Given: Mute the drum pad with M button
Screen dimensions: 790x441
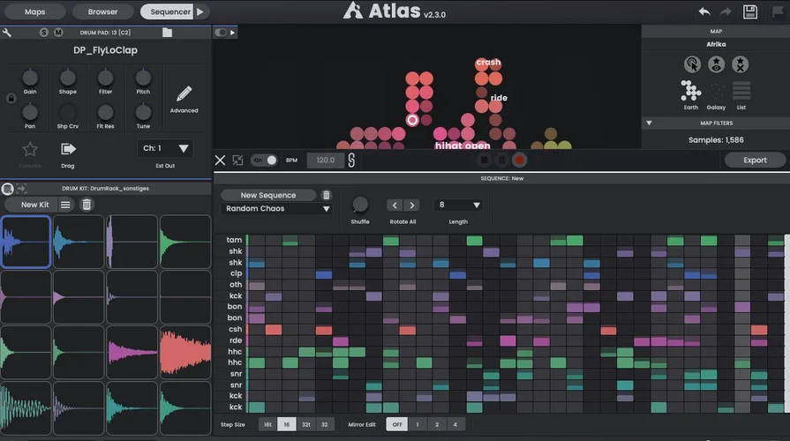Looking at the screenshot, I should 58,33.
